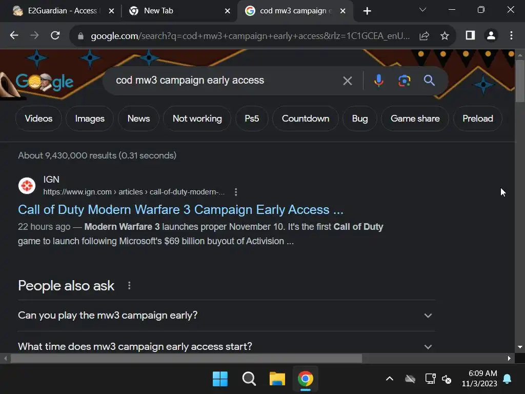Bookmark this tab with the star

(x=445, y=36)
